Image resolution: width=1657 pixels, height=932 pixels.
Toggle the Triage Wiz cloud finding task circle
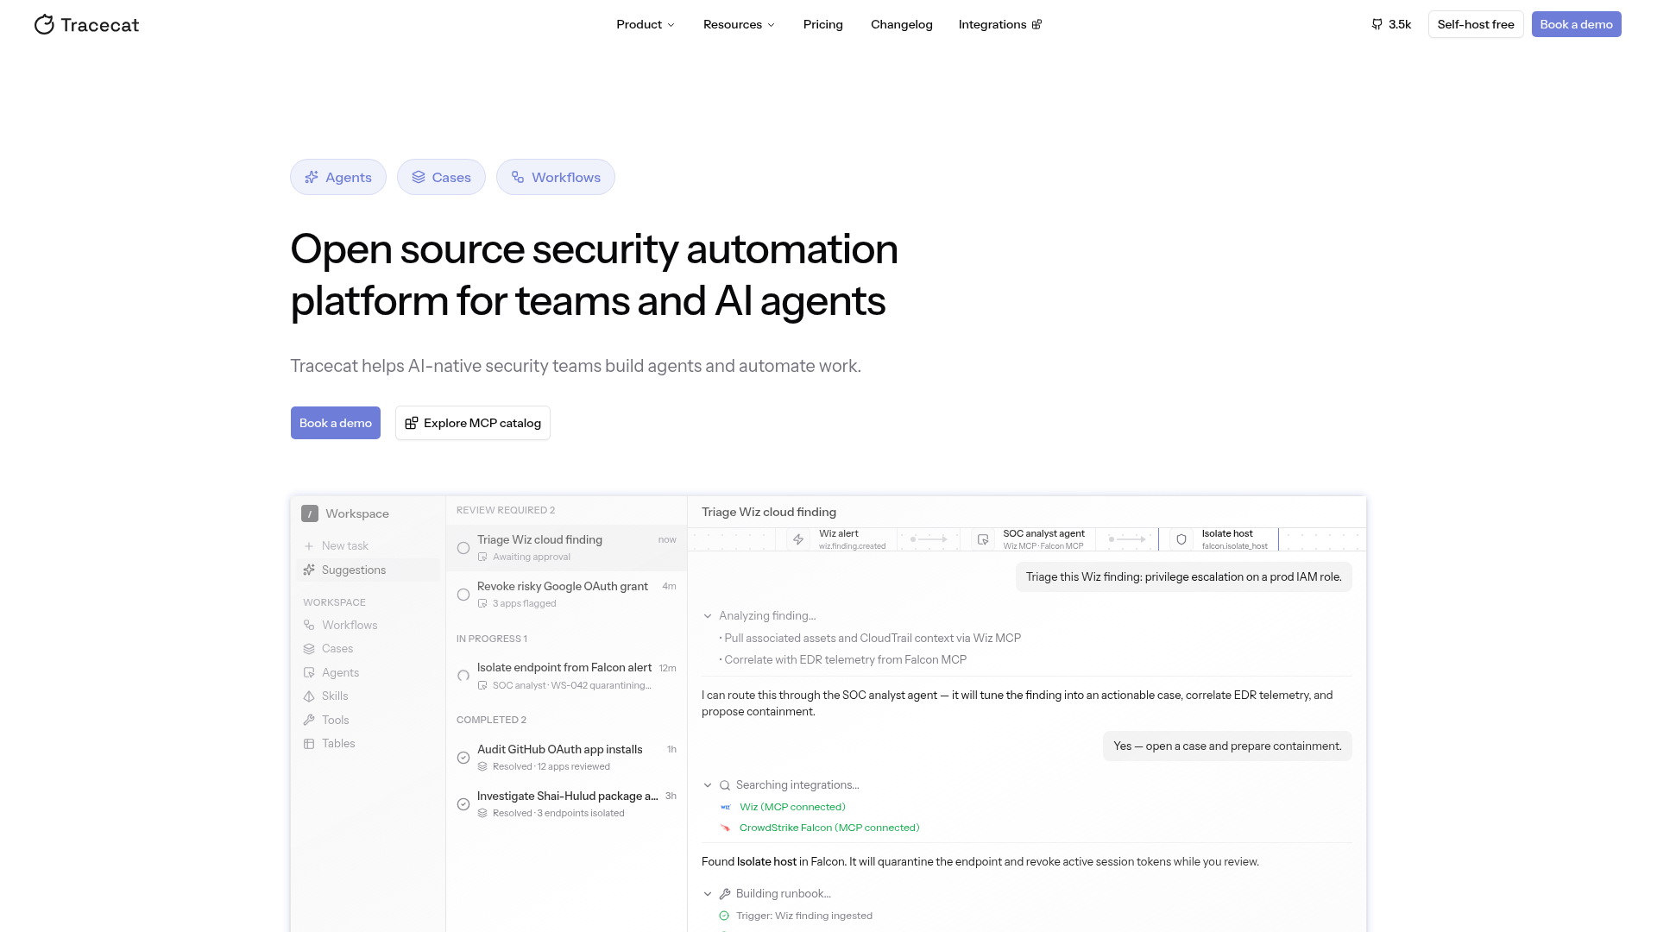[463, 548]
